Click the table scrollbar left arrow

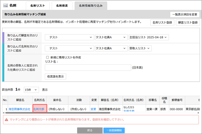pos(3,113)
